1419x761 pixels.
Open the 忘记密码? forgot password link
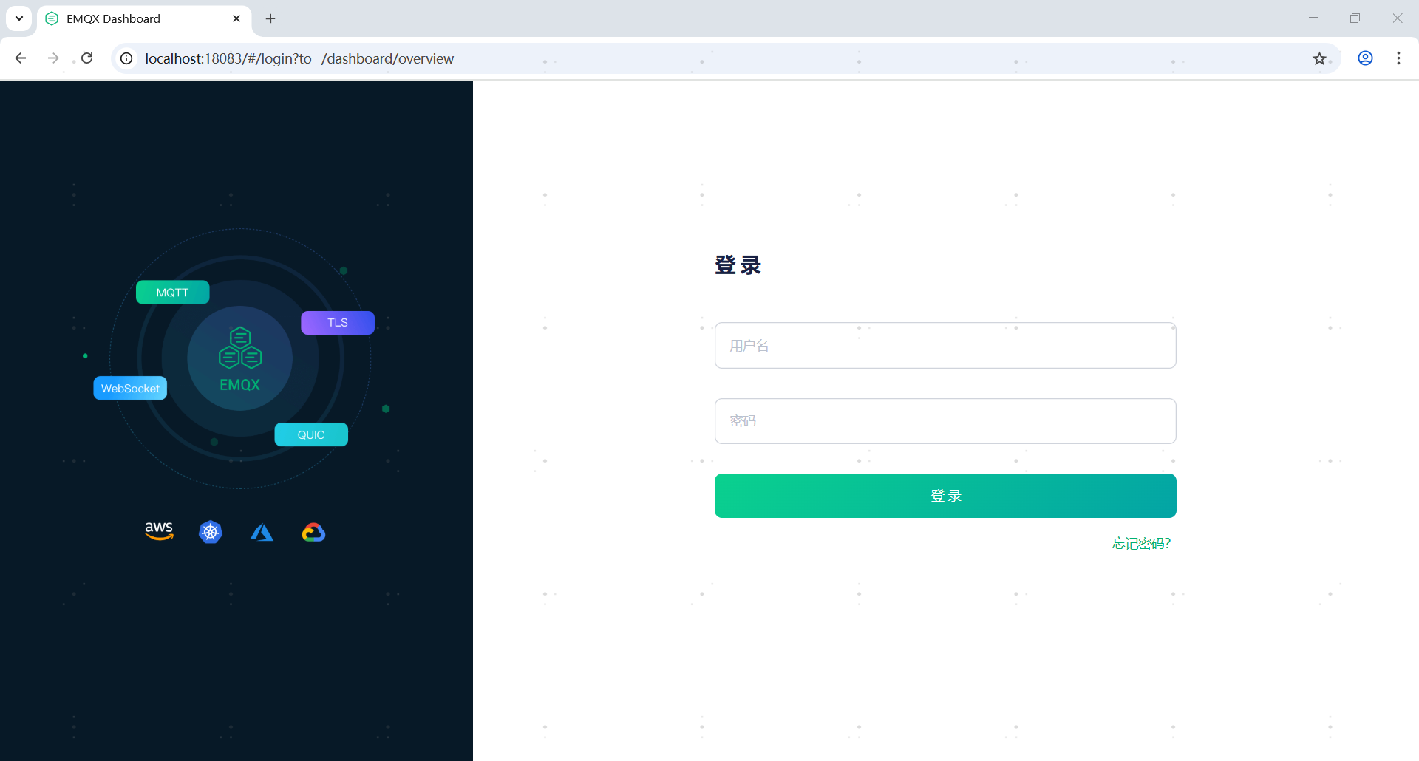1141,544
